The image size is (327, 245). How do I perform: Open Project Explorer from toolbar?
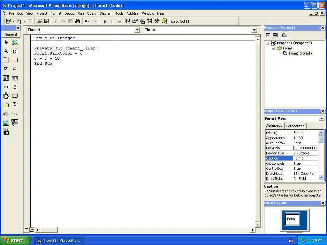coord(128,21)
